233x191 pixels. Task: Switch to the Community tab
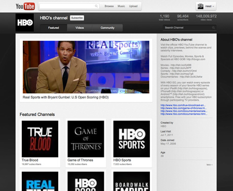pyautogui.click(x=107, y=28)
